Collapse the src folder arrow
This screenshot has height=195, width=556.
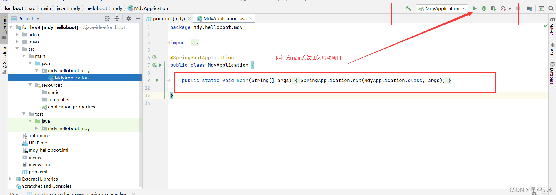tap(17, 49)
